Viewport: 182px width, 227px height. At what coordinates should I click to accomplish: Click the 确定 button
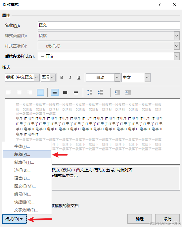click(140, 219)
